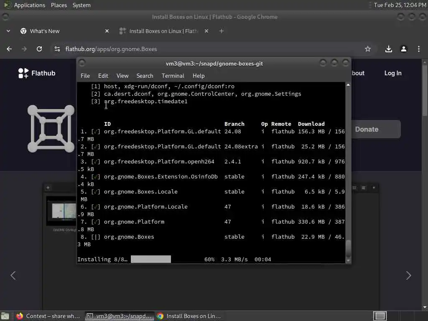428x321 pixels.
Task: Open the Places menu in the top panel
Action: point(59,5)
